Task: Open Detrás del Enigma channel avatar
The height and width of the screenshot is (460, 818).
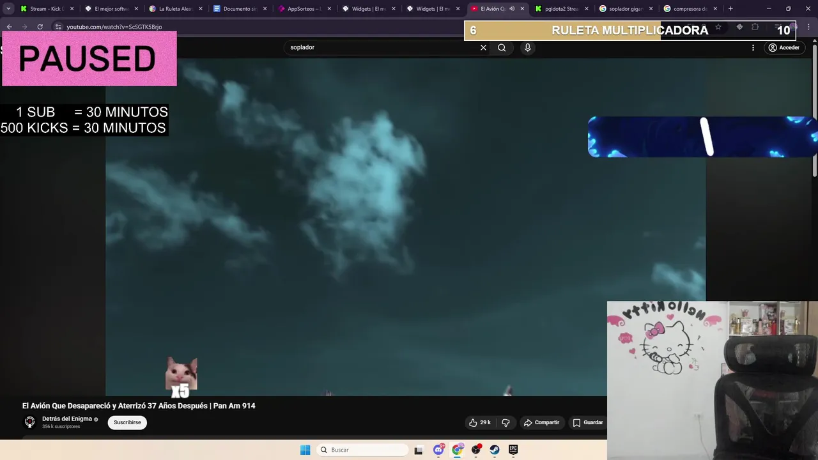Action: coord(29,422)
